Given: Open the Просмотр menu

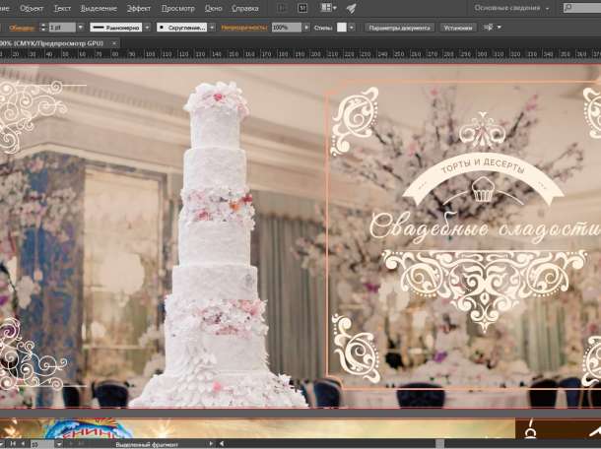Looking at the screenshot, I should tap(177, 8).
